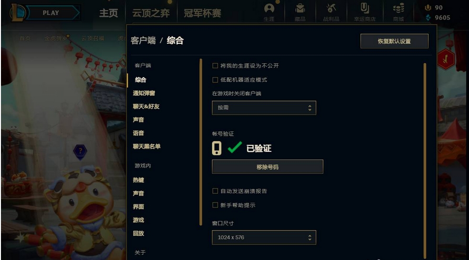Viewport: 469px width, 260px height.
Task: Expand the 1024 x 576 window size dropdown
Action: [264, 238]
